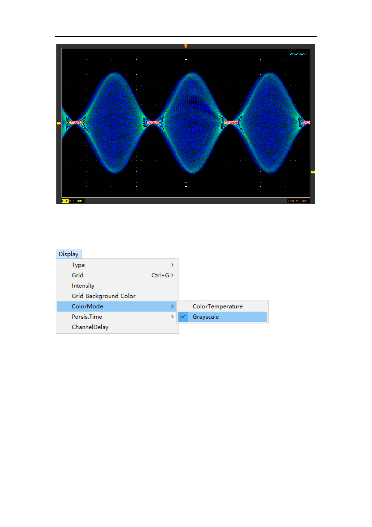Expand the Persis.Time submenu chevron

[172, 317]
